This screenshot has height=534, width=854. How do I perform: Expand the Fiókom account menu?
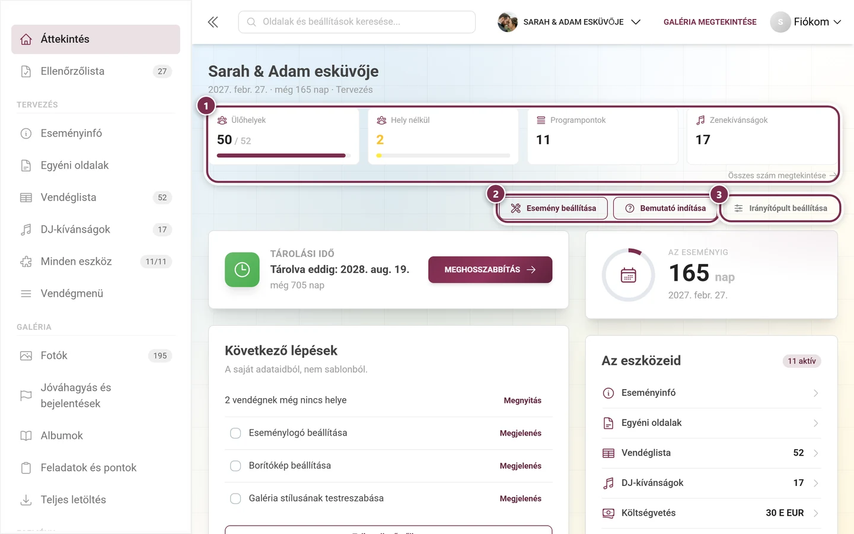pyautogui.click(x=806, y=22)
